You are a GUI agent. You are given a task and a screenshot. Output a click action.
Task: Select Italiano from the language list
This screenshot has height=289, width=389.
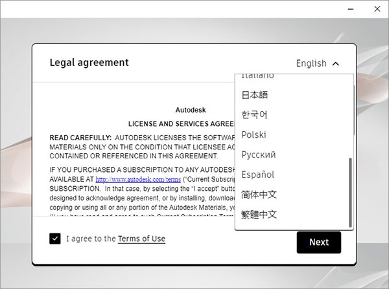(x=257, y=77)
